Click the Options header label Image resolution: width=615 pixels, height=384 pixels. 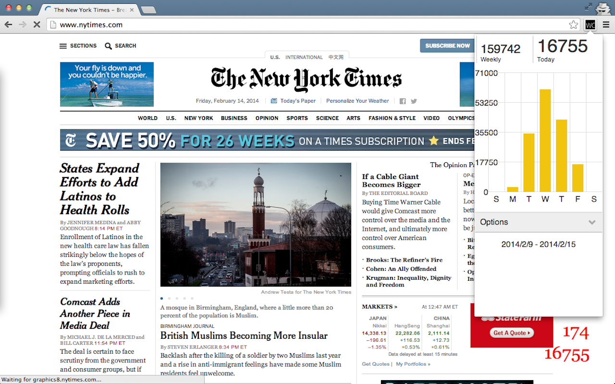tap(494, 222)
